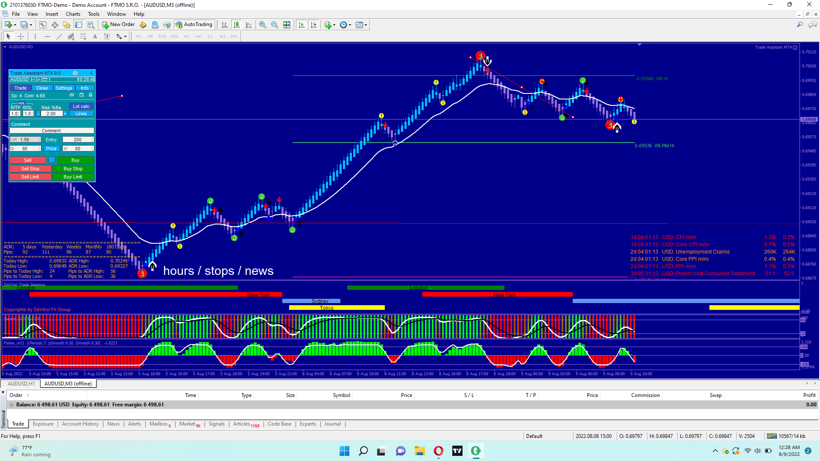Open the new chart dropdown arrow
820x461 pixels.
[x=15, y=25]
